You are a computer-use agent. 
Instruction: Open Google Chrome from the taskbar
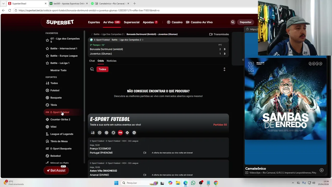coord(216,183)
